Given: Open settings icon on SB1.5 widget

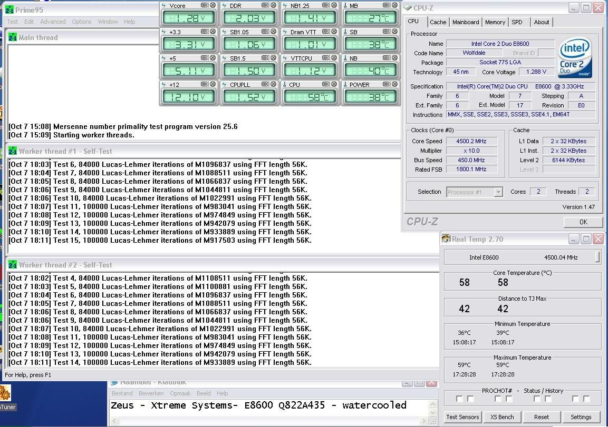Looking at the screenshot, I should [265, 58].
